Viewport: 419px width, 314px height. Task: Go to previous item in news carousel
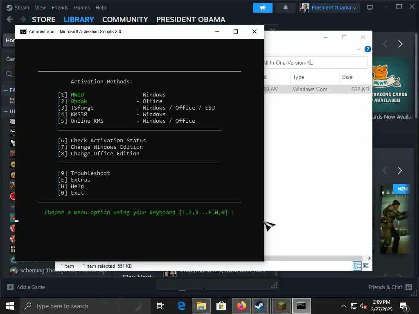[x=385, y=44]
